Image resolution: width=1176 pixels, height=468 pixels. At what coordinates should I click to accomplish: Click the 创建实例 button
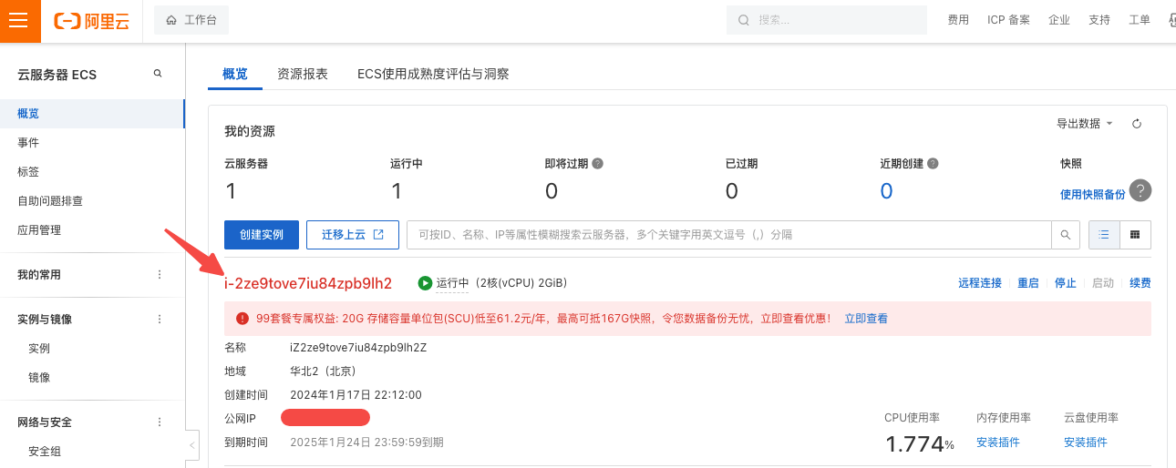[262, 235]
